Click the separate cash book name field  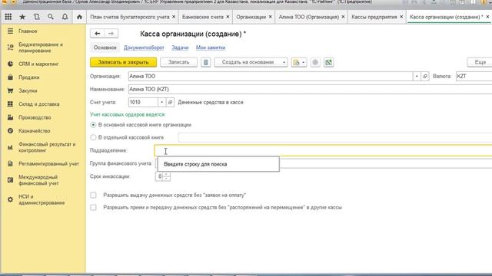335,137
